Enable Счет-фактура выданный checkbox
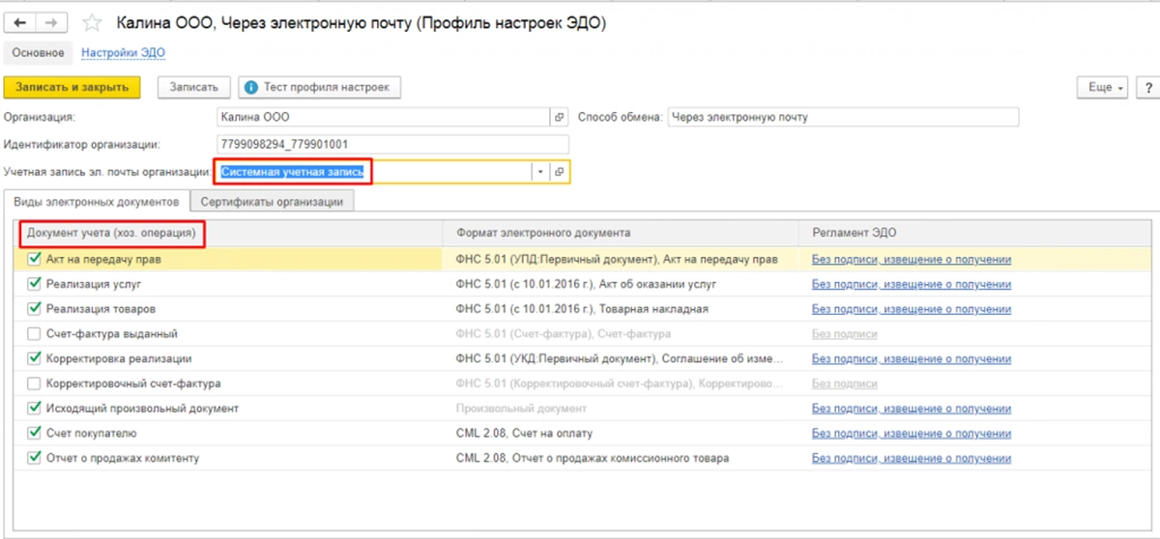 click(x=35, y=333)
